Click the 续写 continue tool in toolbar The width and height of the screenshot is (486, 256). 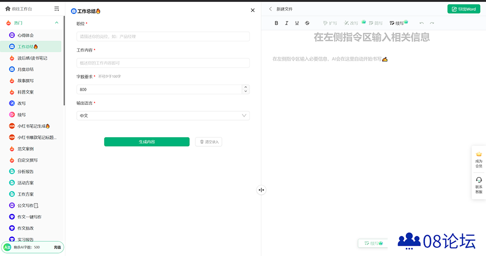(x=397, y=23)
